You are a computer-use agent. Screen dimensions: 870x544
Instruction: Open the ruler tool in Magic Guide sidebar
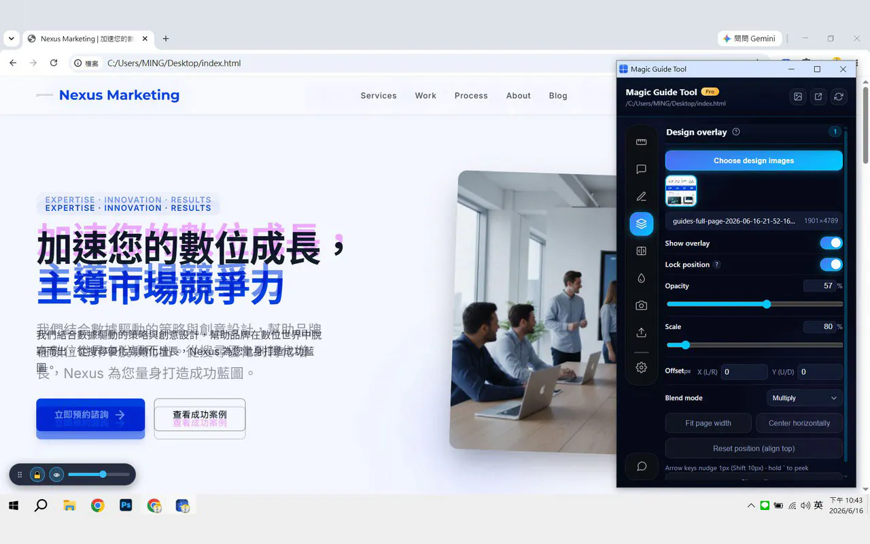pyautogui.click(x=641, y=142)
